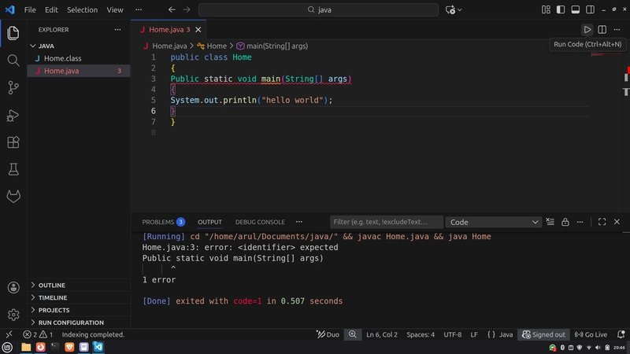The height and width of the screenshot is (354, 630).
Task: Open the Search view in activity bar
Action: click(13, 60)
